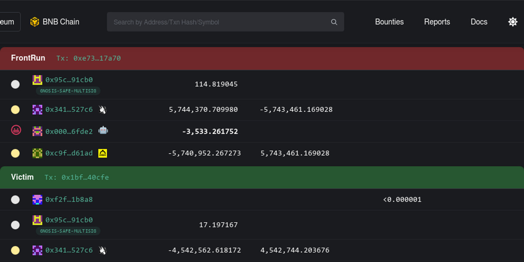Click the value 5,743,461.169028 in 0xc9f…d61ad row
This screenshot has width=524, height=262.
point(295,153)
